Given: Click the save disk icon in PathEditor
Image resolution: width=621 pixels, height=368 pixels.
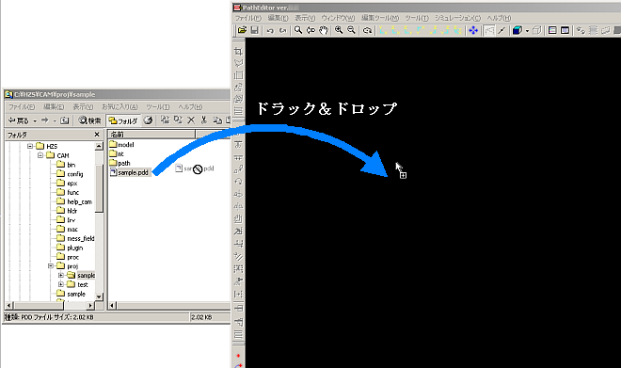Looking at the screenshot, I should [x=255, y=30].
